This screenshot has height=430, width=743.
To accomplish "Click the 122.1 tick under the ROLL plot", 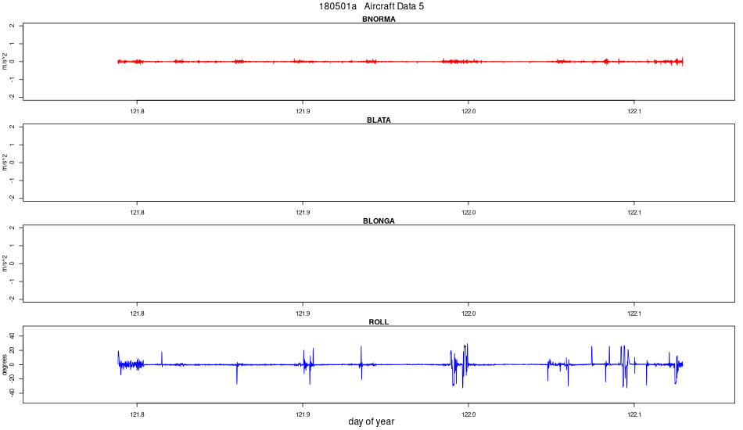I will click(x=634, y=414).
